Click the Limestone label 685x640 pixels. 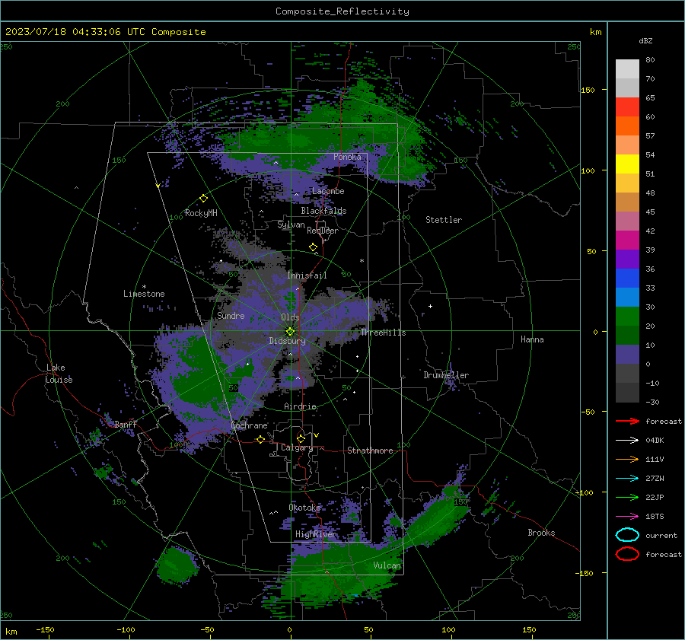[144, 294]
